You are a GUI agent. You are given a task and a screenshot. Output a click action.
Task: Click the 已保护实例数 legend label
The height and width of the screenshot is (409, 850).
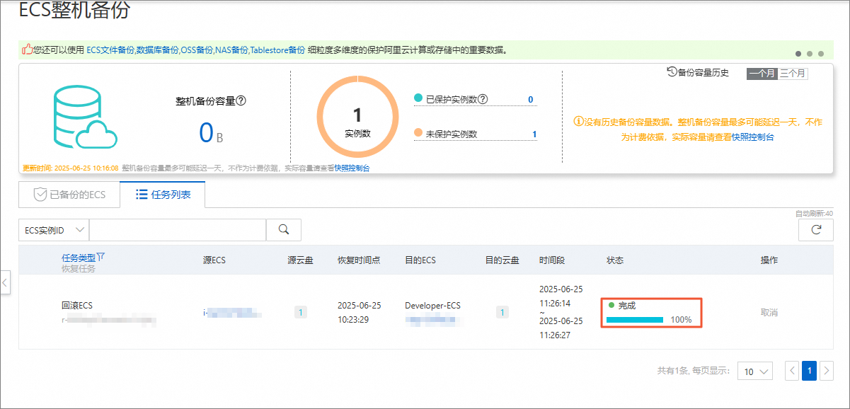(452, 99)
